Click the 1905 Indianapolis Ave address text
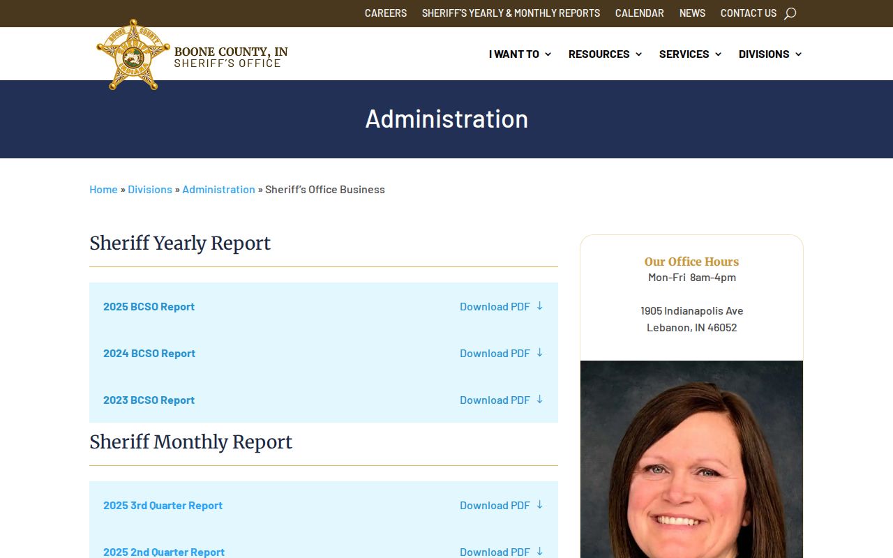893x558 pixels. point(691,310)
